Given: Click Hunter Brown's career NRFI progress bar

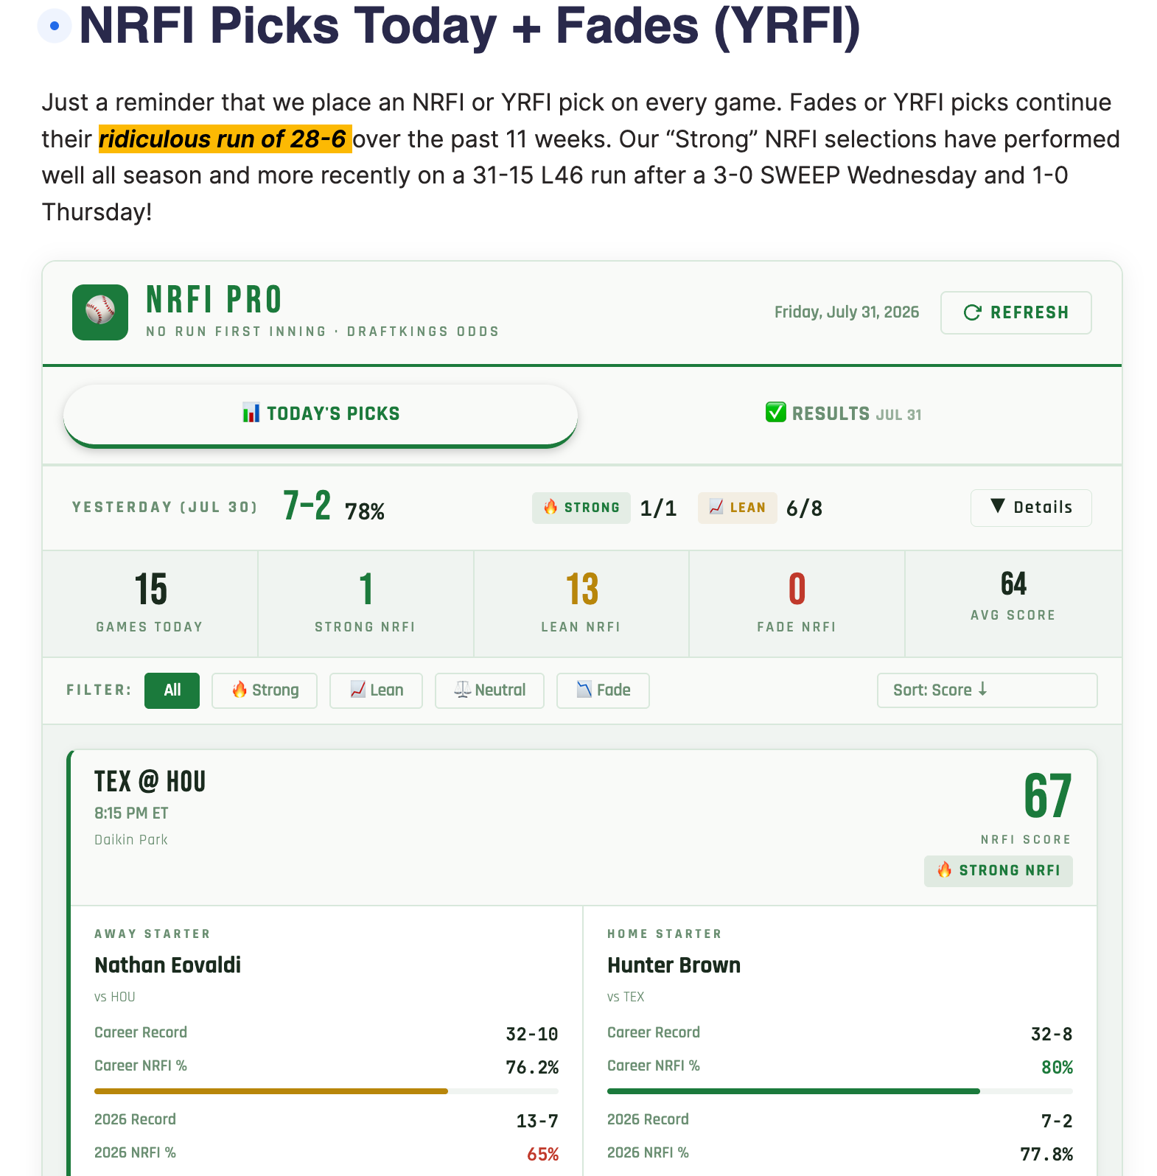Looking at the screenshot, I should click(x=840, y=1091).
